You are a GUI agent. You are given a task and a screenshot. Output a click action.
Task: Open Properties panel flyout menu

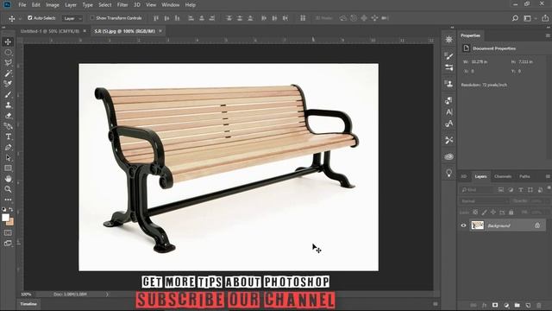click(x=548, y=35)
